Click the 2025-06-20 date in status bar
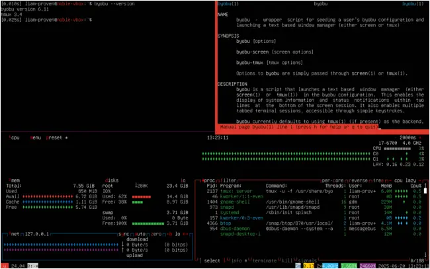This screenshot has height=269, width=430. click(x=392, y=266)
